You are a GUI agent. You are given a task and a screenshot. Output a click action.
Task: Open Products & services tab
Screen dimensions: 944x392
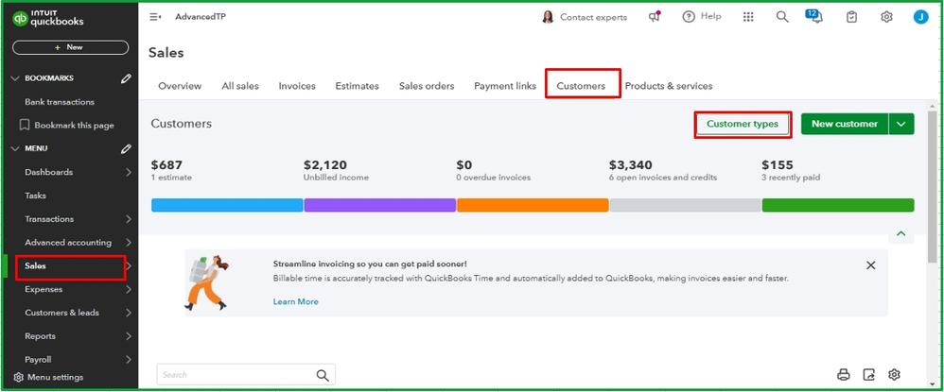(669, 86)
